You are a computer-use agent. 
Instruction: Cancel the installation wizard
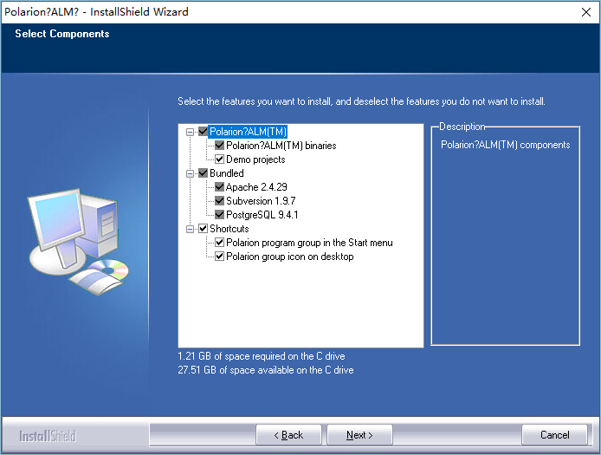tap(554, 435)
